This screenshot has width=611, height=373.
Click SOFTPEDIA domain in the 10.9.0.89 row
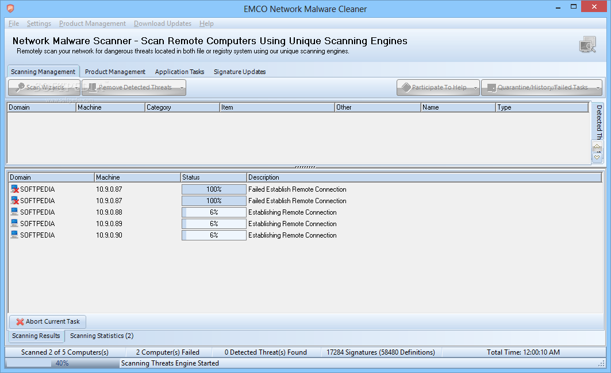point(37,224)
